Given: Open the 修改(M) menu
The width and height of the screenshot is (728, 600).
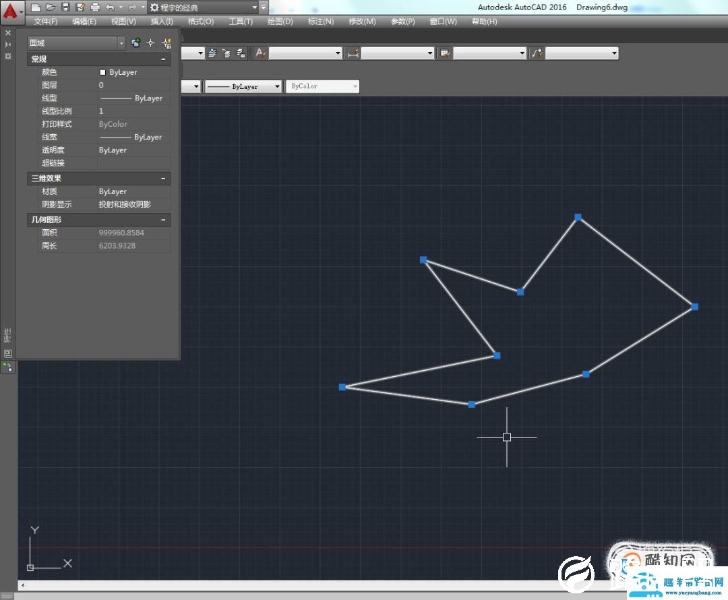Looking at the screenshot, I should click(362, 22).
